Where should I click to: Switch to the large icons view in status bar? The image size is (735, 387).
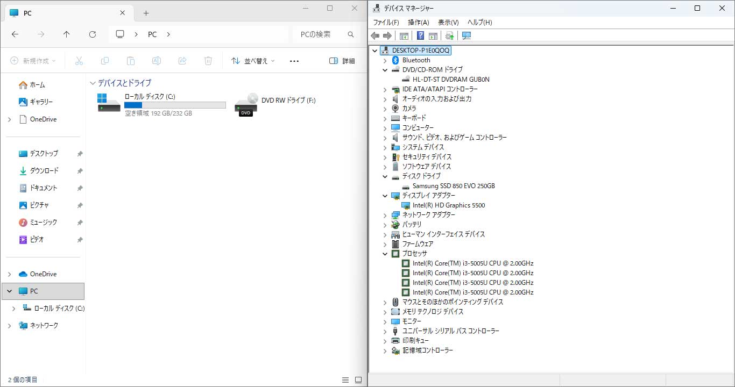pyautogui.click(x=358, y=380)
